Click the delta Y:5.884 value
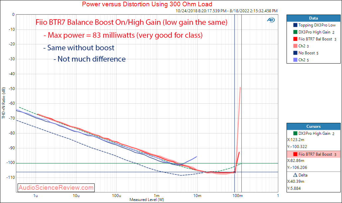The height and width of the screenshot is (203, 342). pyautogui.click(x=294, y=188)
